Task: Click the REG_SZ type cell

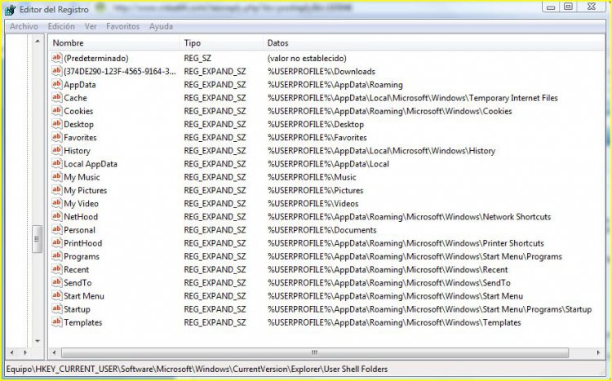Action: point(197,58)
